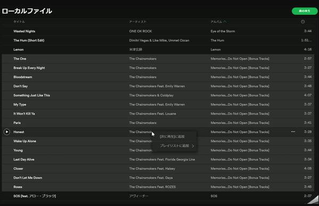This screenshot has height=206, width=319.
Task: Click The Chainsmokers Feat. Halsey artist
Action: click(x=152, y=169)
